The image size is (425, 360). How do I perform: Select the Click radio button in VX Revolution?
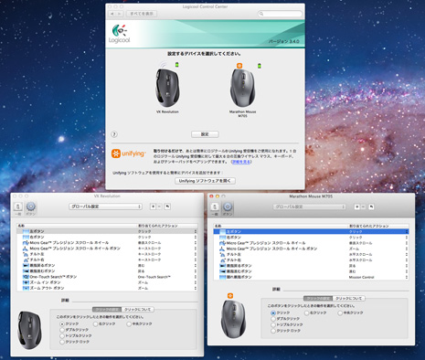[x=62, y=324]
